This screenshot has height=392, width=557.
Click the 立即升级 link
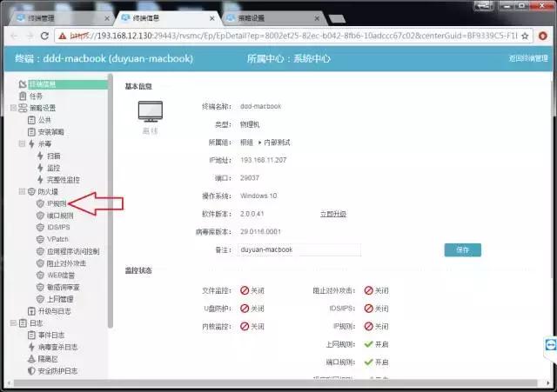coord(332,214)
